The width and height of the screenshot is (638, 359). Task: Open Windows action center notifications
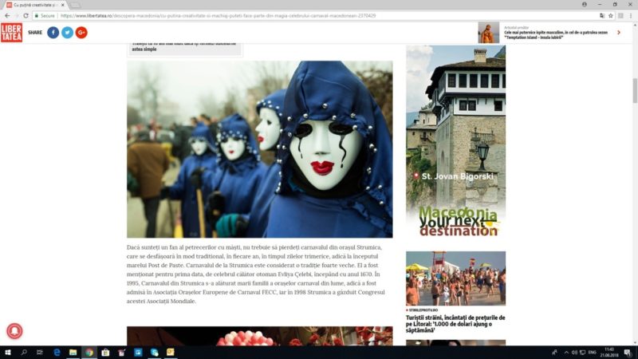[628, 353]
